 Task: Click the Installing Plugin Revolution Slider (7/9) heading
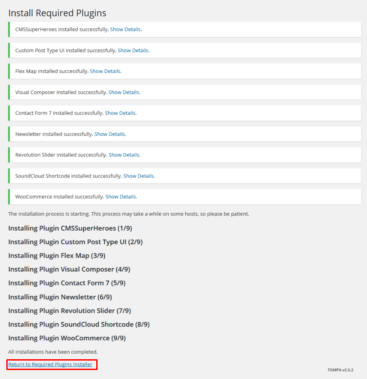70,311
